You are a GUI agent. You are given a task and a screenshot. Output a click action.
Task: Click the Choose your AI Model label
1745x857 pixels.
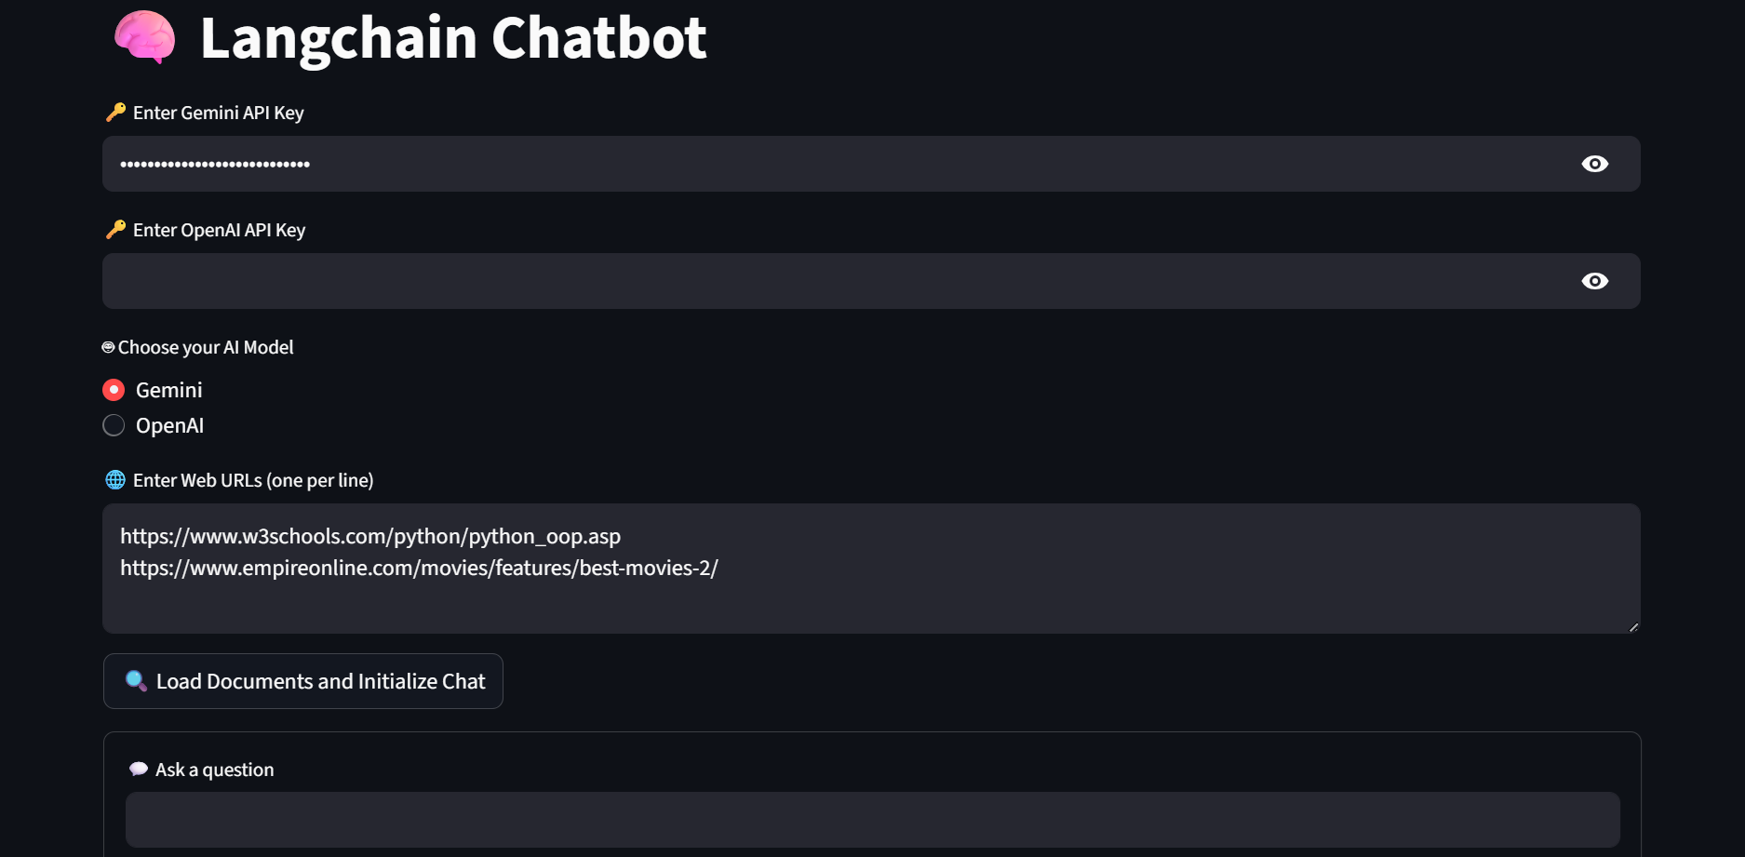(206, 347)
